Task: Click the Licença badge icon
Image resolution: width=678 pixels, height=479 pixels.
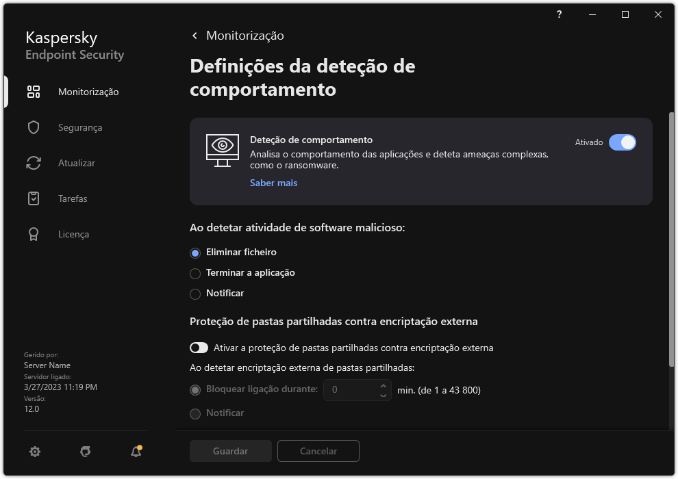Action: [x=33, y=233]
